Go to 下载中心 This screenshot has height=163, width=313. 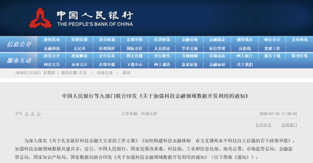click(x=134, y=65)
